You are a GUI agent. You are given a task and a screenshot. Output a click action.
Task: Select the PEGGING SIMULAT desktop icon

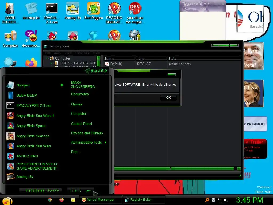click(114, 13)
